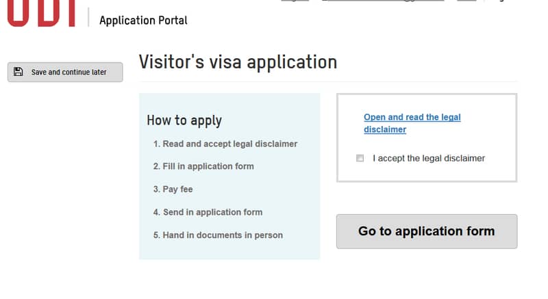The width and height of the screenshot is (548, 299).
Task: Click the horizontal rule under the page heading
Action: pos(328,81)
